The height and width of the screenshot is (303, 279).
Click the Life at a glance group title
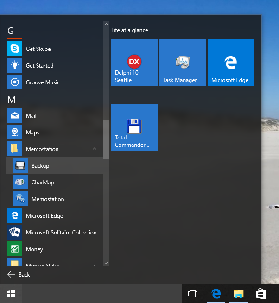[130, 30]
